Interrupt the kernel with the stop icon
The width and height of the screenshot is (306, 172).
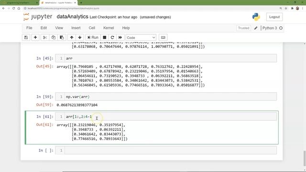pyautogui.click(x=105, y=37)
